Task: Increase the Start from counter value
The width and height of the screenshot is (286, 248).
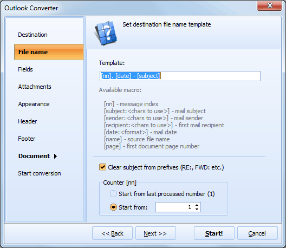Action: (x=197, y=205)
